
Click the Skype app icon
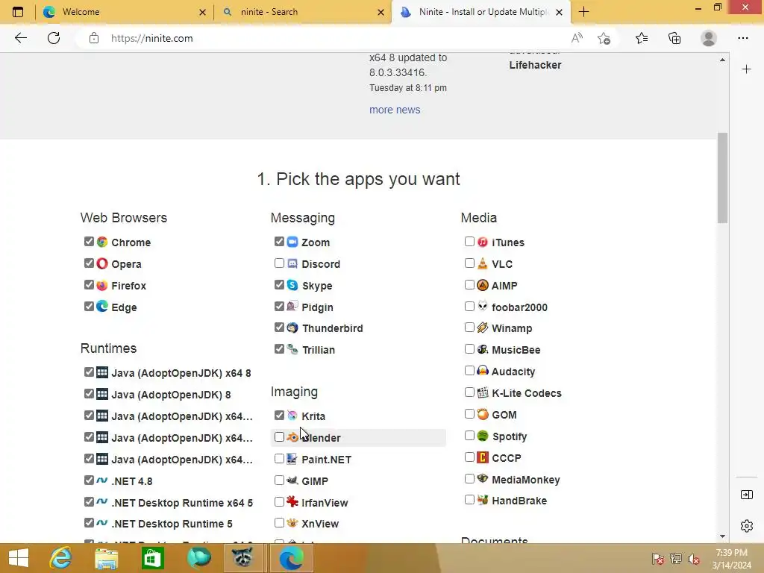click(x=292, y=285)
